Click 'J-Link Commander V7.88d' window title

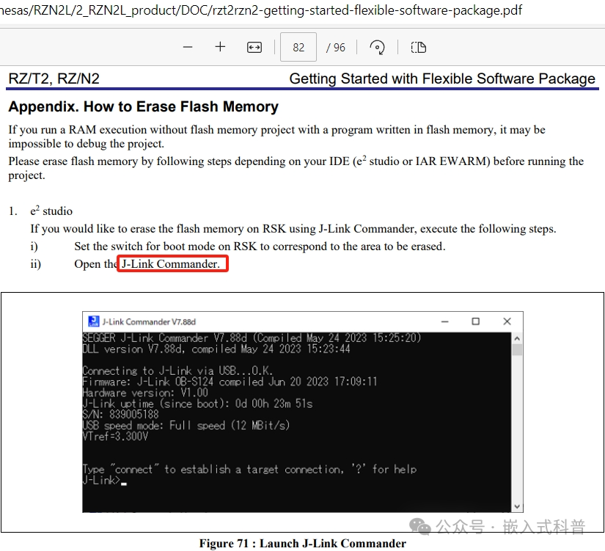149,321
